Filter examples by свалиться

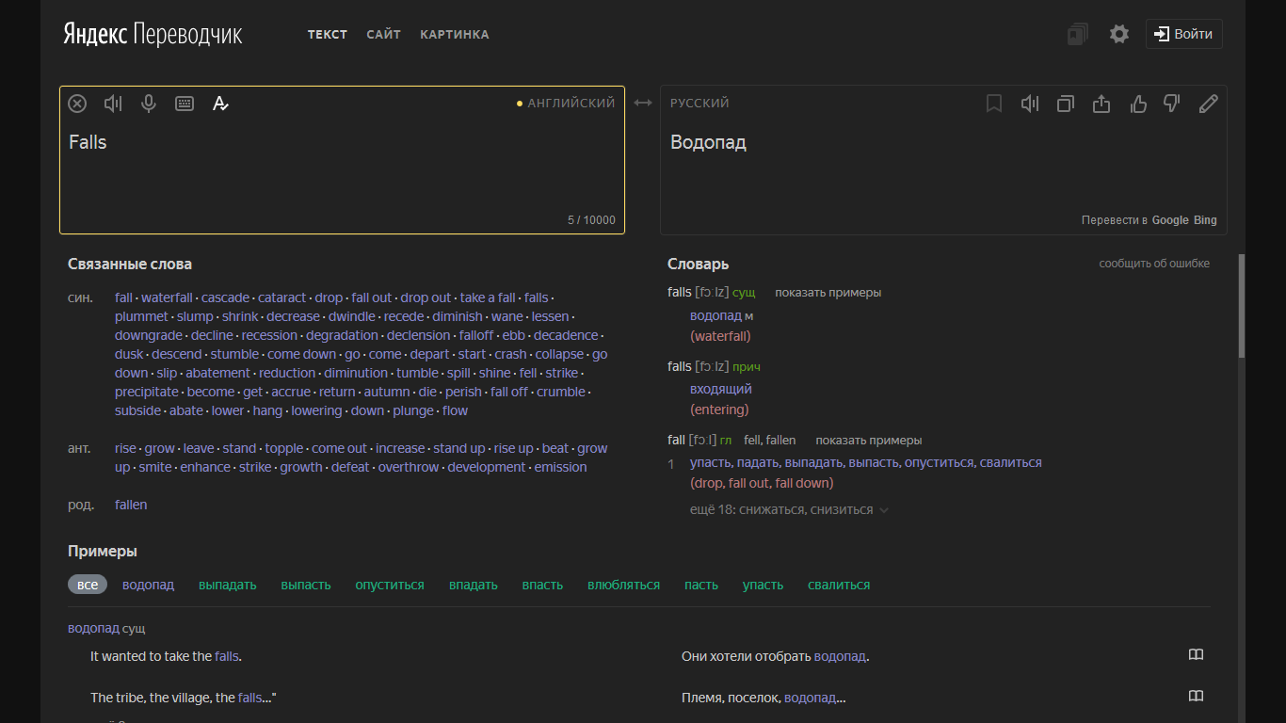(x=839, y=585)
